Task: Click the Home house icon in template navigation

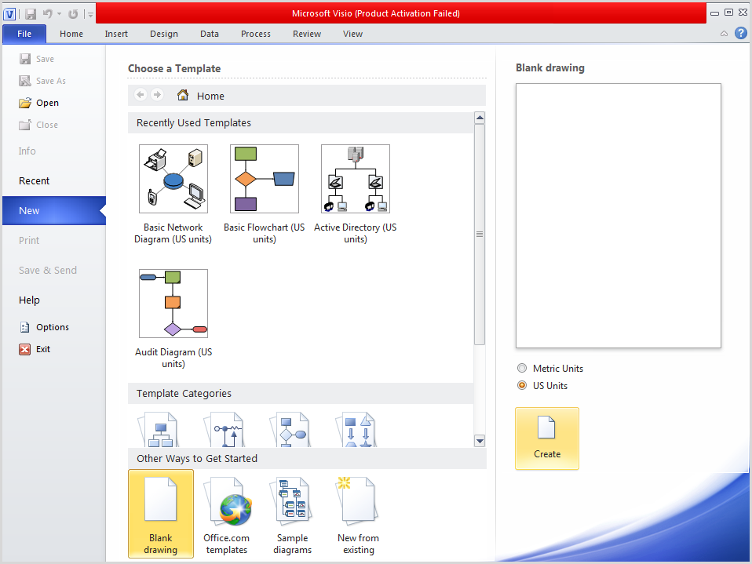Action: pyautogui.click(x=183, y=96)
